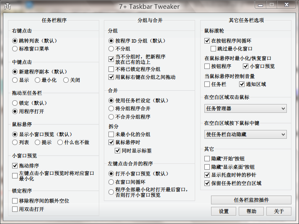Click the 7+ Taskbar Tweaker title bar icon
299x224 pixels.
[8, 6]
